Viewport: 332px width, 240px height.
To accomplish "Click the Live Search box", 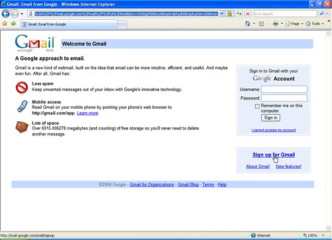I will click(x=286, y=14).
